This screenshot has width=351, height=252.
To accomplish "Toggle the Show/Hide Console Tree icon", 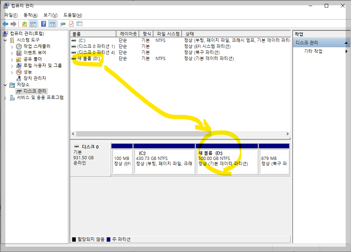I will (x=33, y=24).
